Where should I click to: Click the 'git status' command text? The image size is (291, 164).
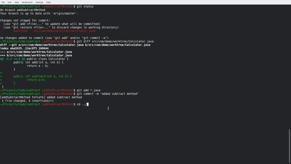click(x=85, y=6)
